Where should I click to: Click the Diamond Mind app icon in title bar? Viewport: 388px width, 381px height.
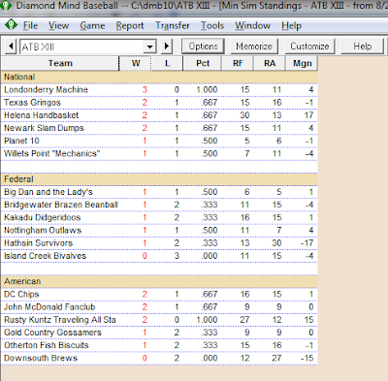[x=5, y=5]
